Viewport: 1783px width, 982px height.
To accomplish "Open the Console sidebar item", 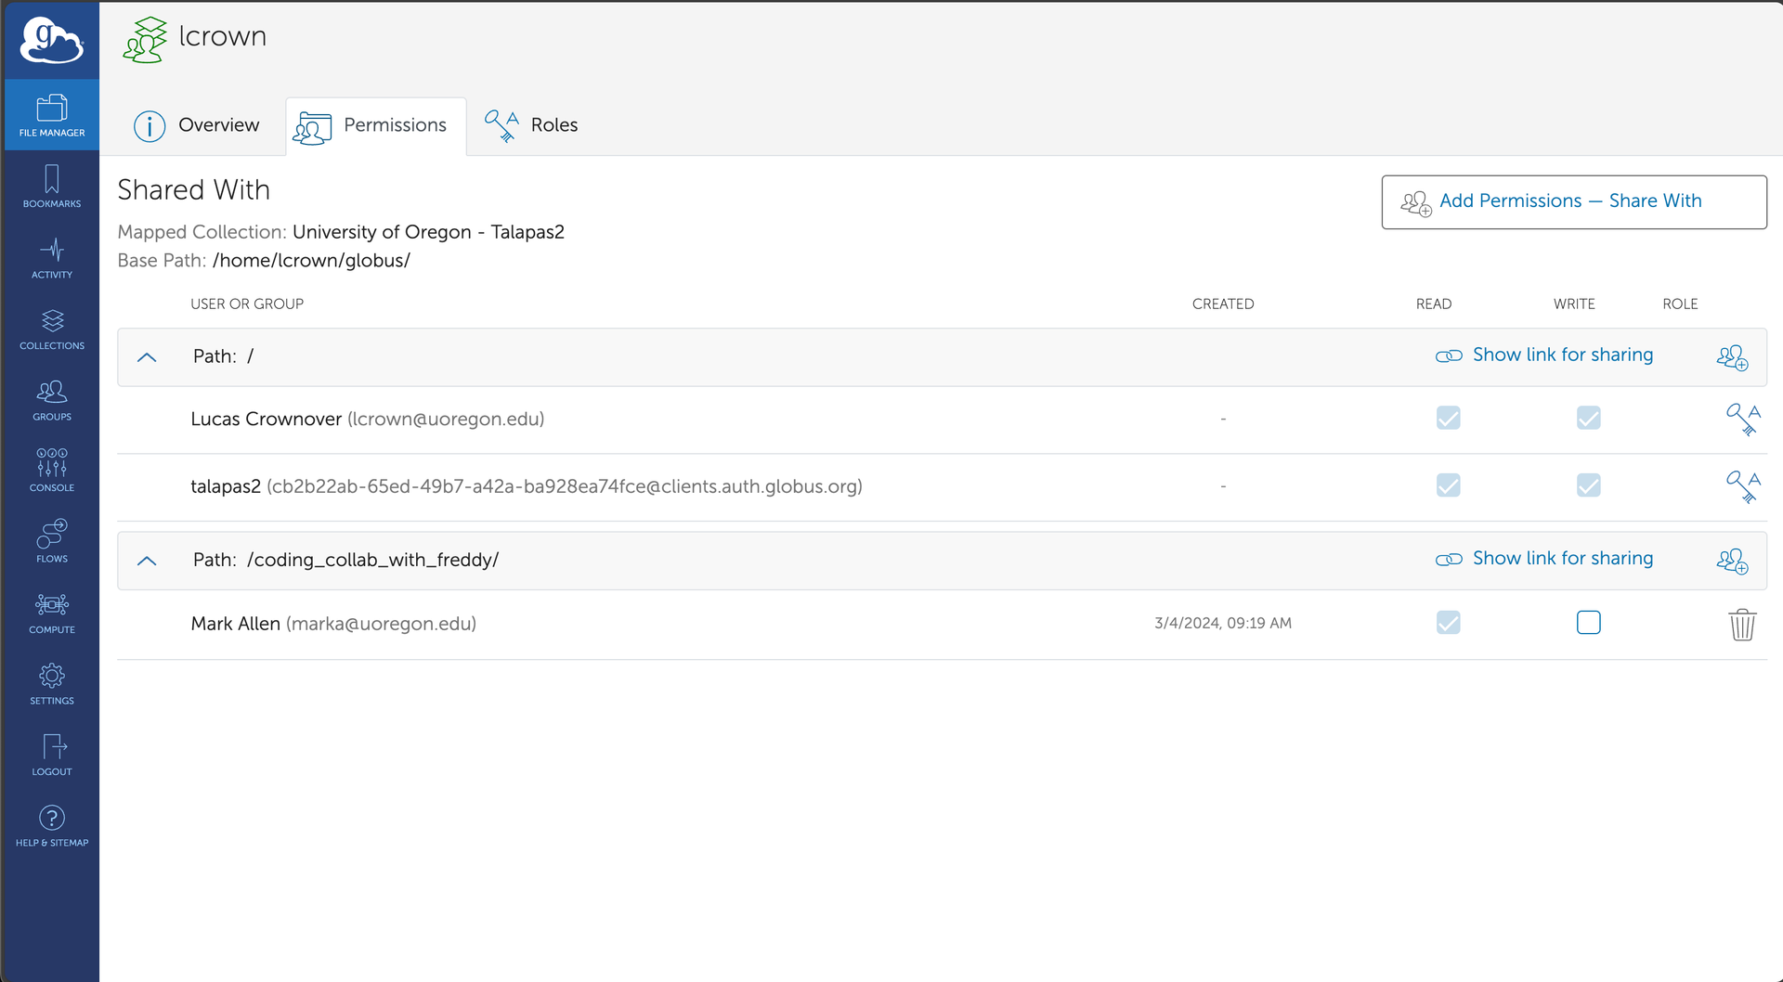I will 52,471.
